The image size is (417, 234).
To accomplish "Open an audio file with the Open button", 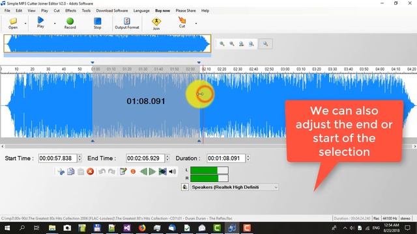I will coord(13,23).
